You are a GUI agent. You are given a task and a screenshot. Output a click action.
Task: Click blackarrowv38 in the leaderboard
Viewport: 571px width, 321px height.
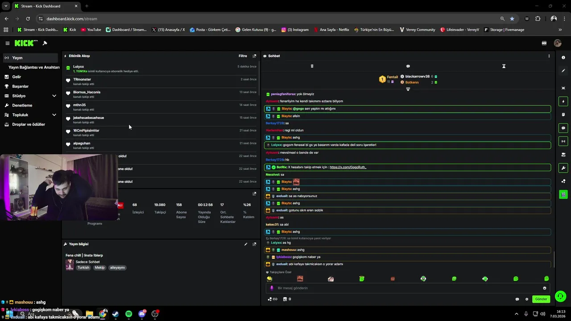tap(418, 77)
